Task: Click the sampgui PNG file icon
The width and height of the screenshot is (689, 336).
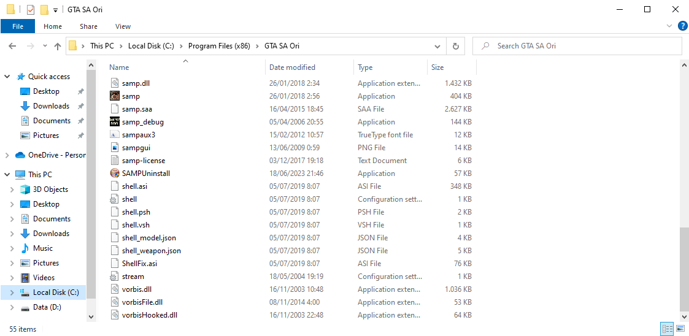Action: point(114,148)
